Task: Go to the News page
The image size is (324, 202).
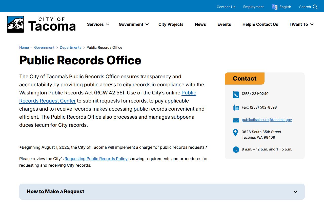Action: pyautogui.click(x=200, y=24)
